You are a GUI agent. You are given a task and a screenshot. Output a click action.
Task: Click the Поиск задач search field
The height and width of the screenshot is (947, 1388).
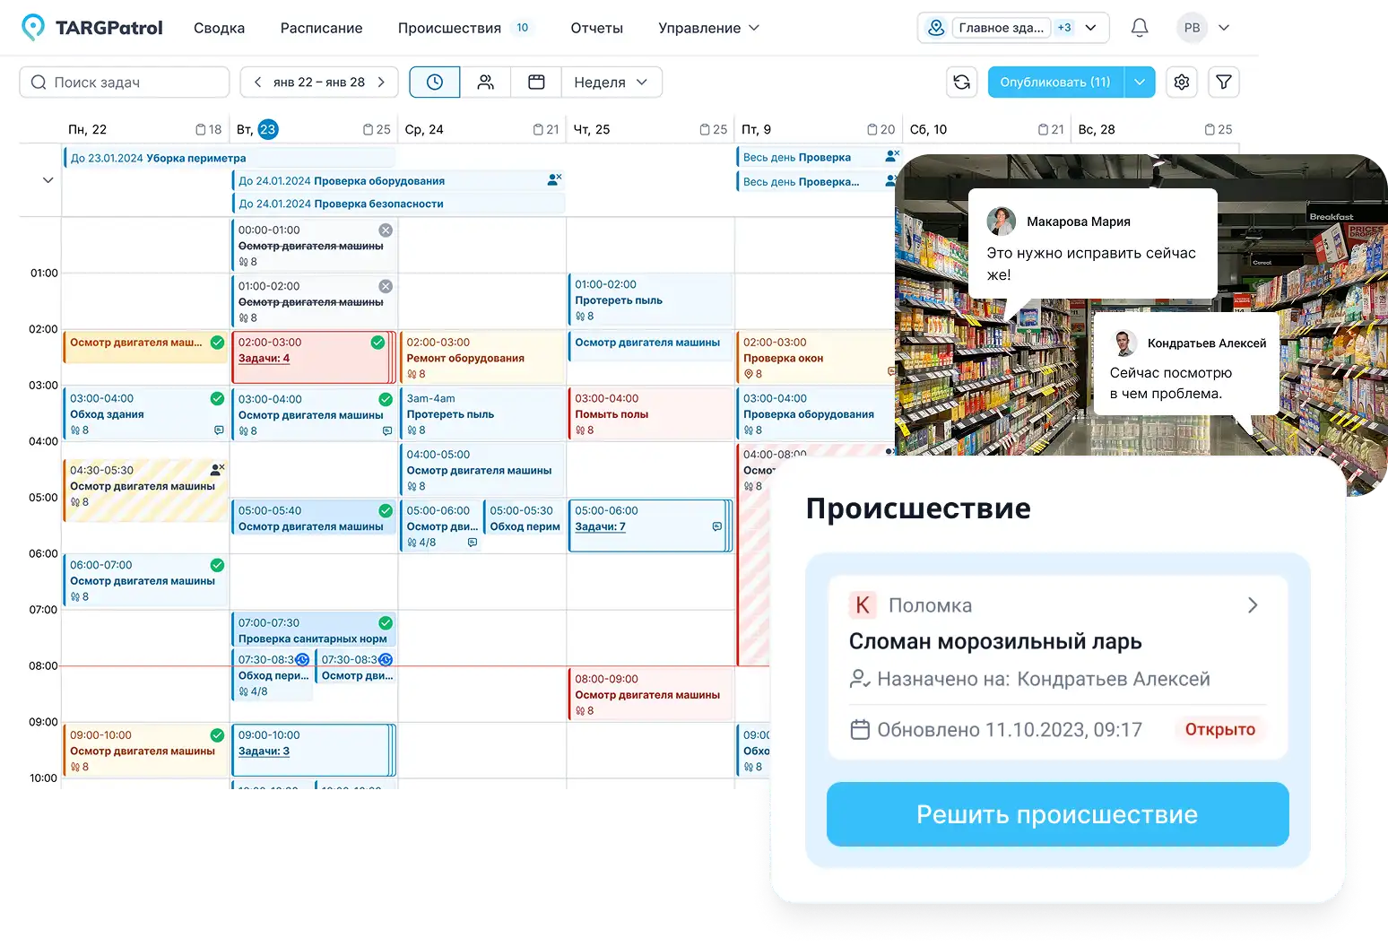tap(125, 82)
